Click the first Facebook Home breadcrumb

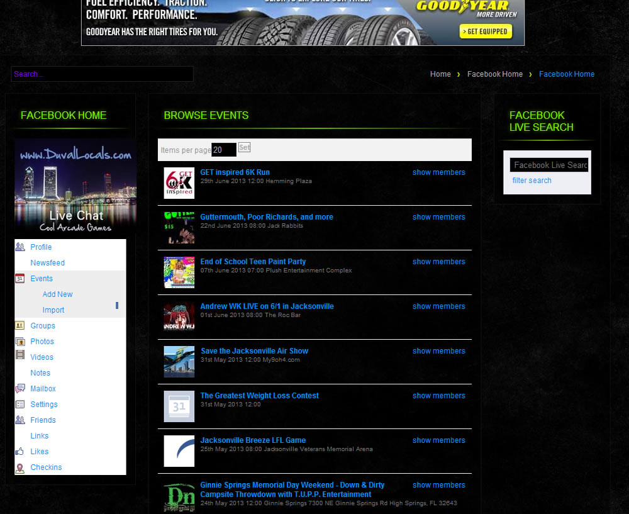[x=494, y=74]
